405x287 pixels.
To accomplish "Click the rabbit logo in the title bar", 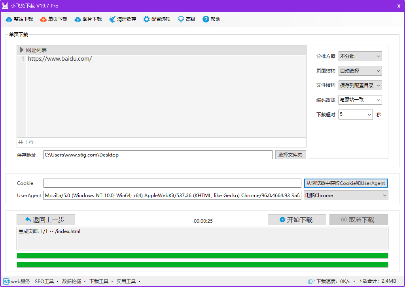I will 6,5.
